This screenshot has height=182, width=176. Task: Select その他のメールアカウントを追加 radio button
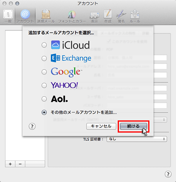(44, 112)
